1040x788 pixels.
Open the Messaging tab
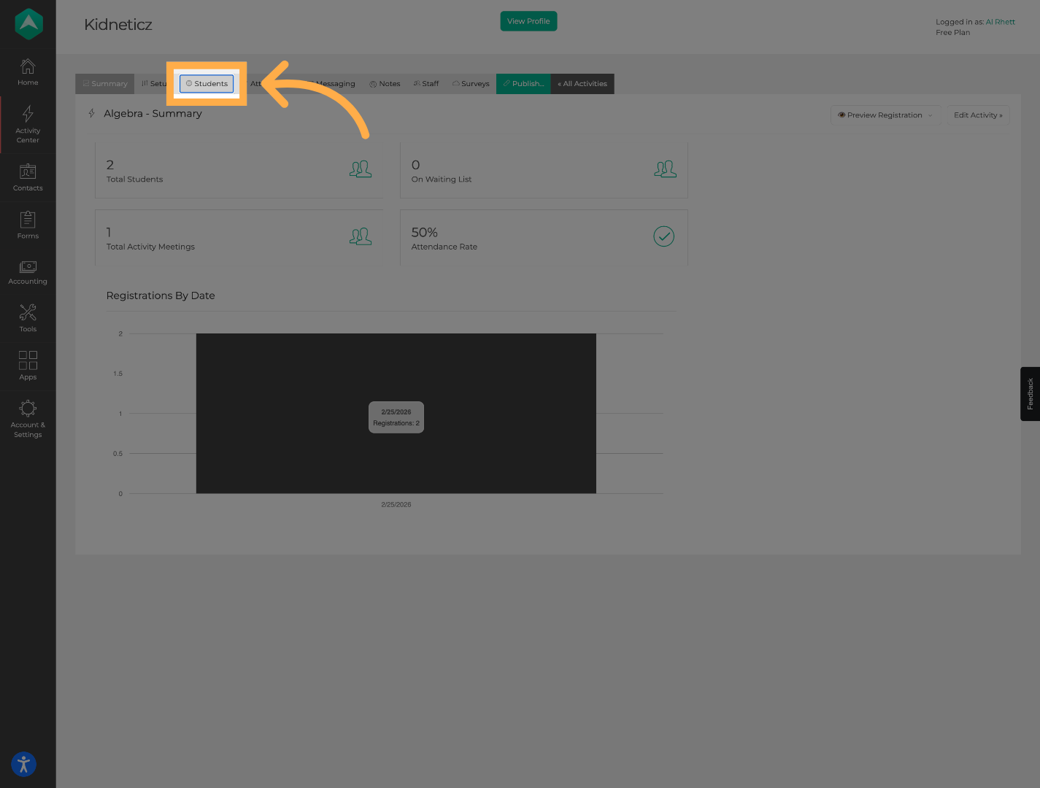pos(335,84)
